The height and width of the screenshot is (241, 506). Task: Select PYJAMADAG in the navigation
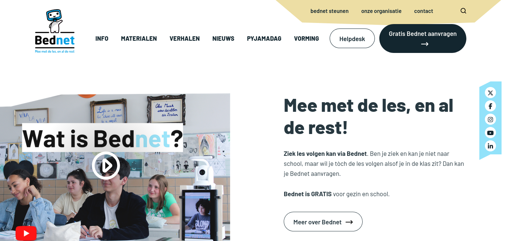point(264,39)
